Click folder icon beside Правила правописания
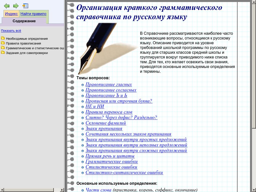The width and height of the screenshot is (256, 192). tap(3, 43)
